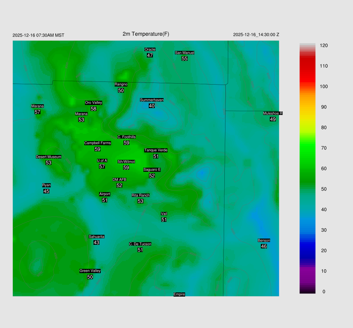Click the Benson station label

click(264, 240)
